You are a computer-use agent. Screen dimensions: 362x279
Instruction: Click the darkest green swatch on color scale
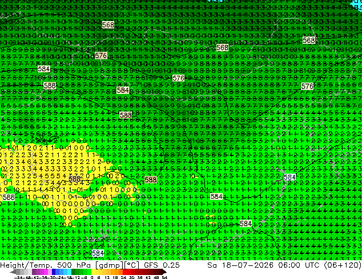pyautogui.click(x=74, y=272)
